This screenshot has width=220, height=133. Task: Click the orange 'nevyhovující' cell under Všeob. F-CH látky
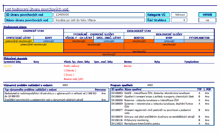79,41
